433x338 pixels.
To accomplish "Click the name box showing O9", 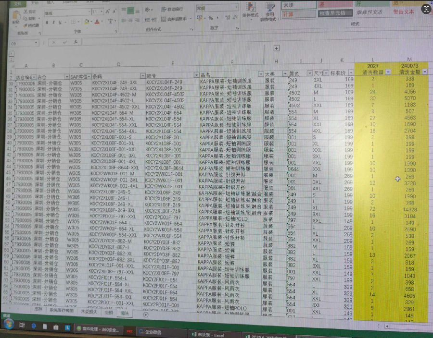I will point(24,43).
